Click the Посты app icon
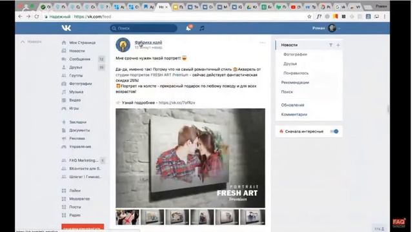 [64, 207]
